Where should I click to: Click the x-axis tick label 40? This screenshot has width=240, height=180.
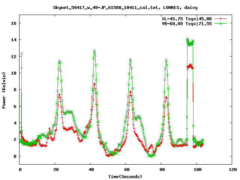(x=91, y=169)
